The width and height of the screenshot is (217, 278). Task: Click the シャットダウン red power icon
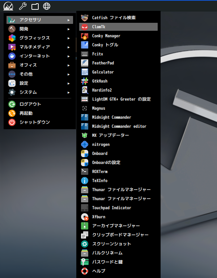coord(12,122)
